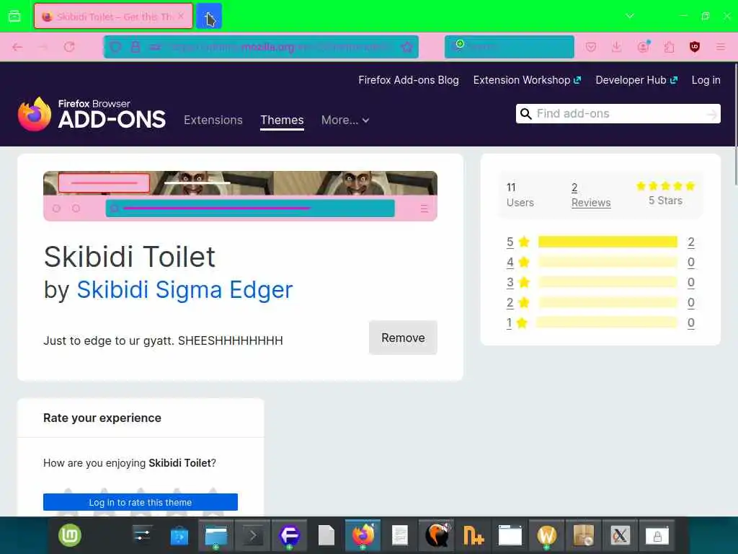Go back with the back arrow
738x554 pixels.
pos(17,47)
